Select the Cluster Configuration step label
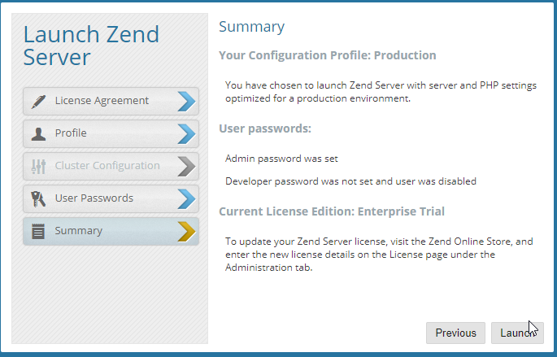Screen dimensions: 557x357 pyautogui.click(x=107, y=166)
